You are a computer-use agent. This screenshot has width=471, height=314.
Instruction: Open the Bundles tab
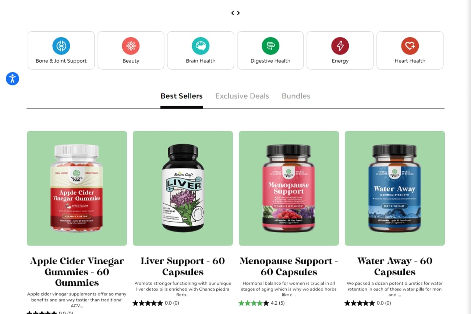[296, 96]
